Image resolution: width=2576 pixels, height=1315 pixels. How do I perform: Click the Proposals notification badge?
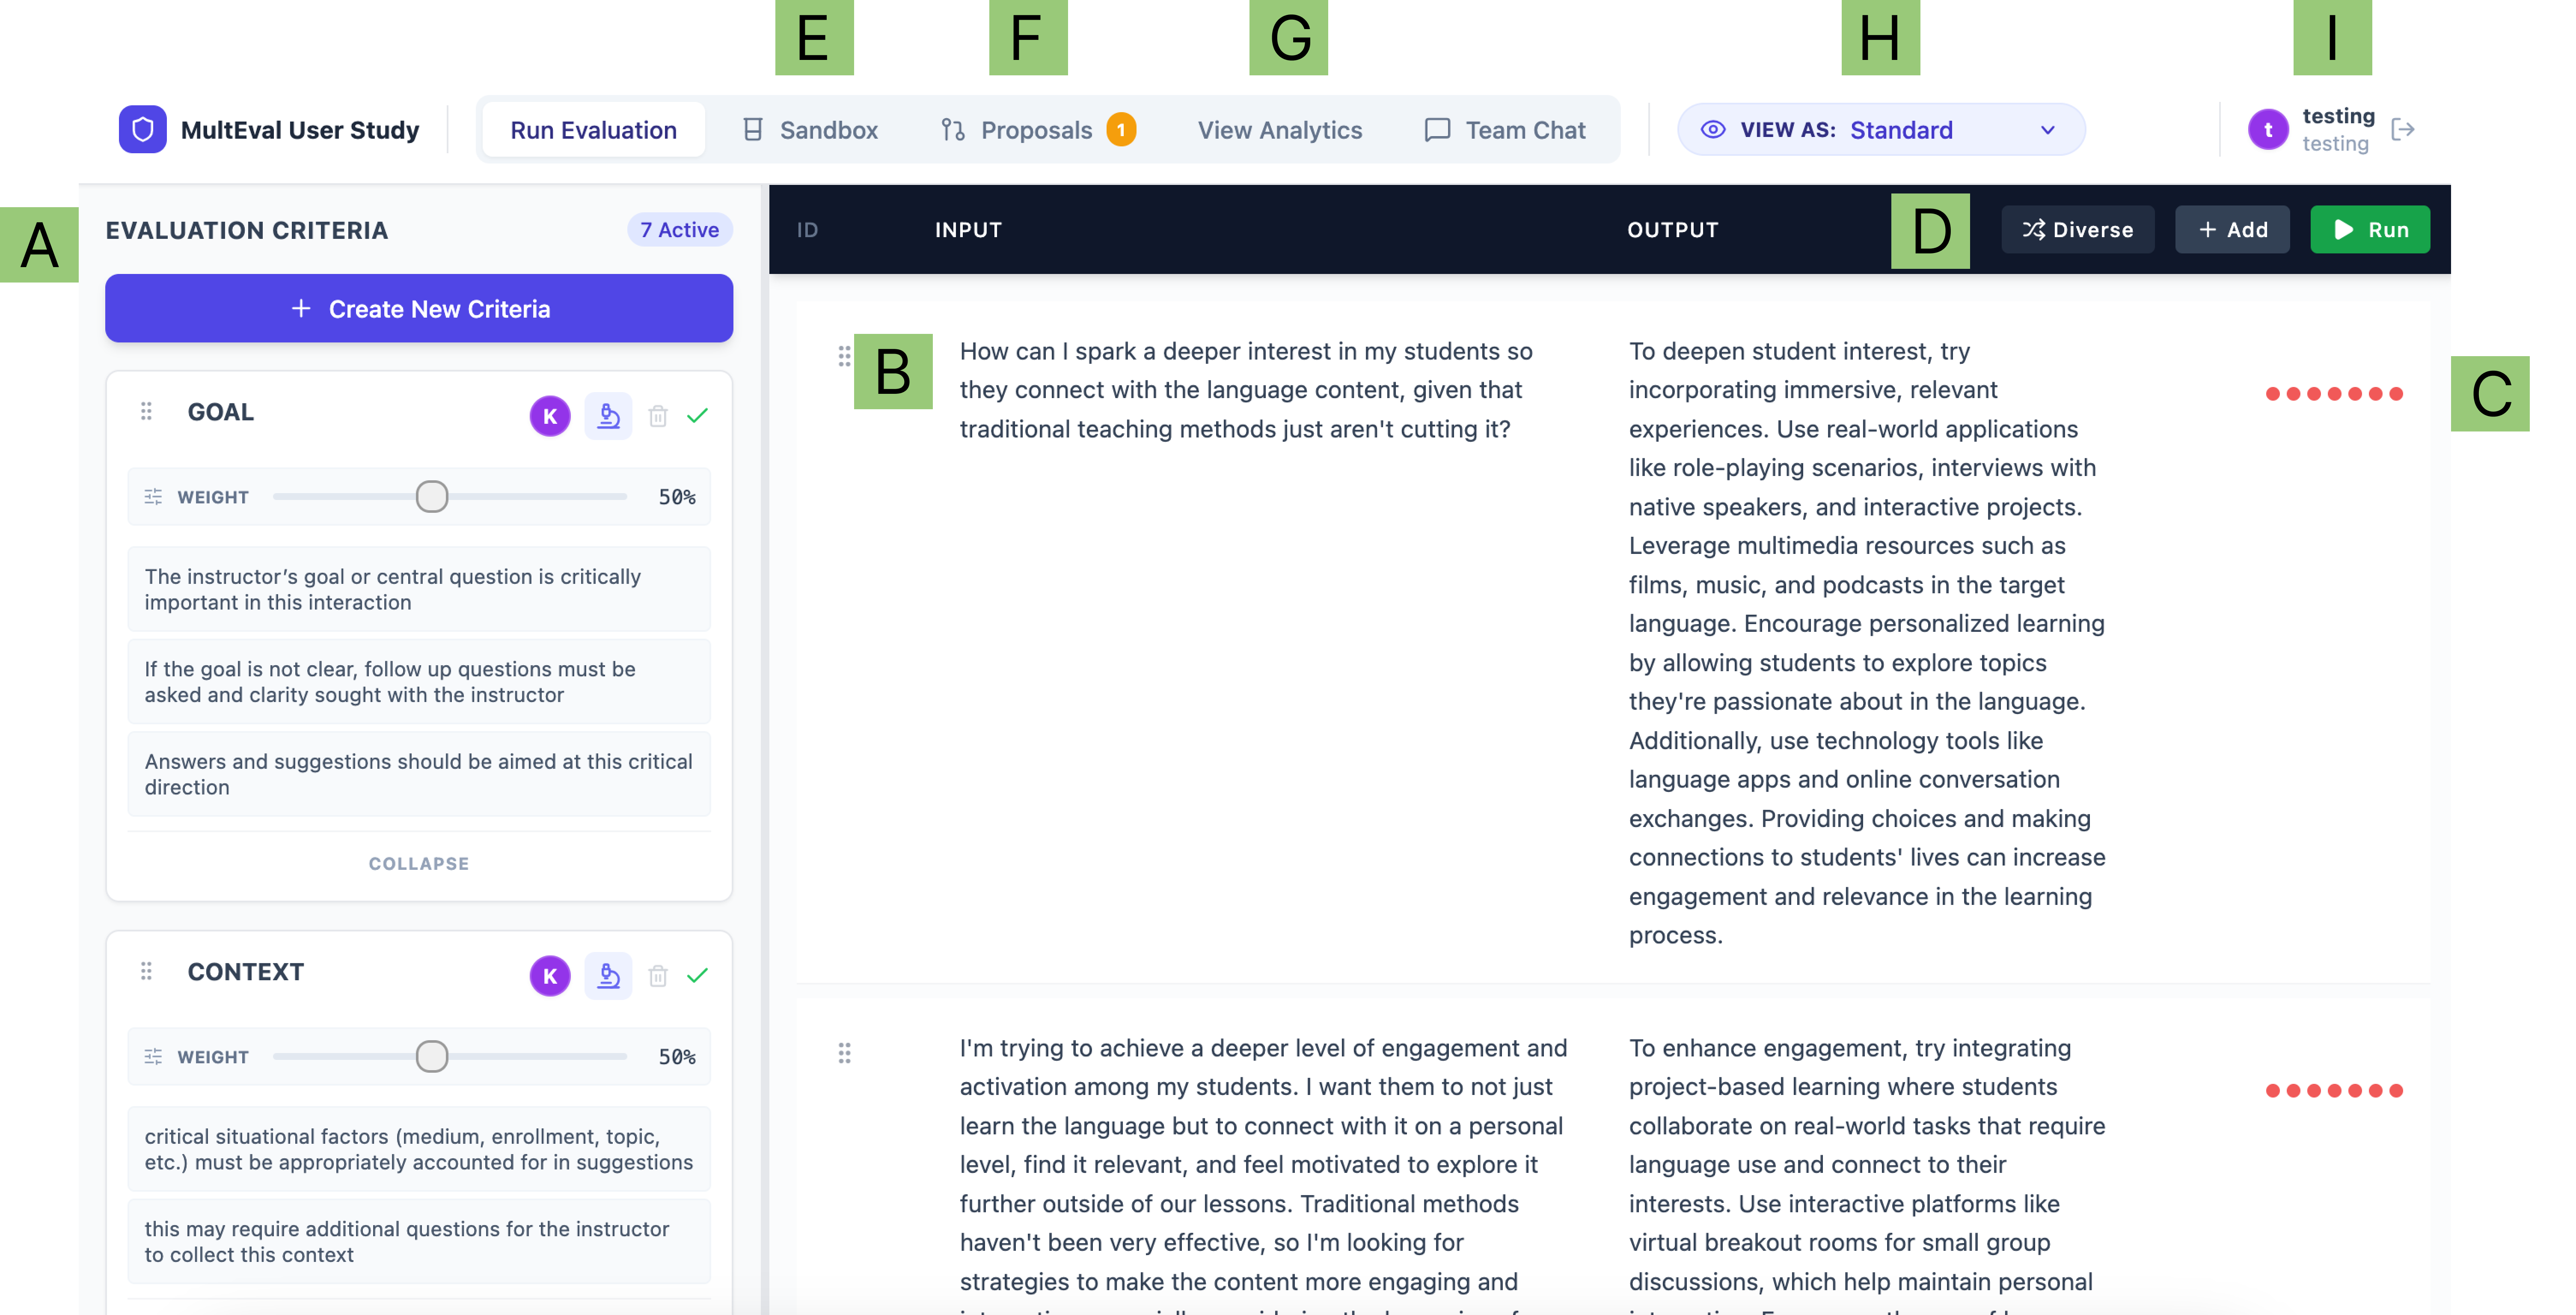click(1121, 130)
